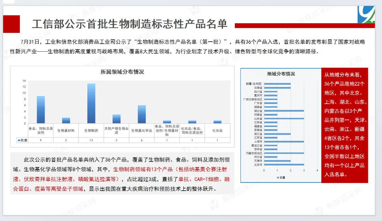Click the 浙江省 bar in region chart
This screenshot has height=221, width=382.
277,134
